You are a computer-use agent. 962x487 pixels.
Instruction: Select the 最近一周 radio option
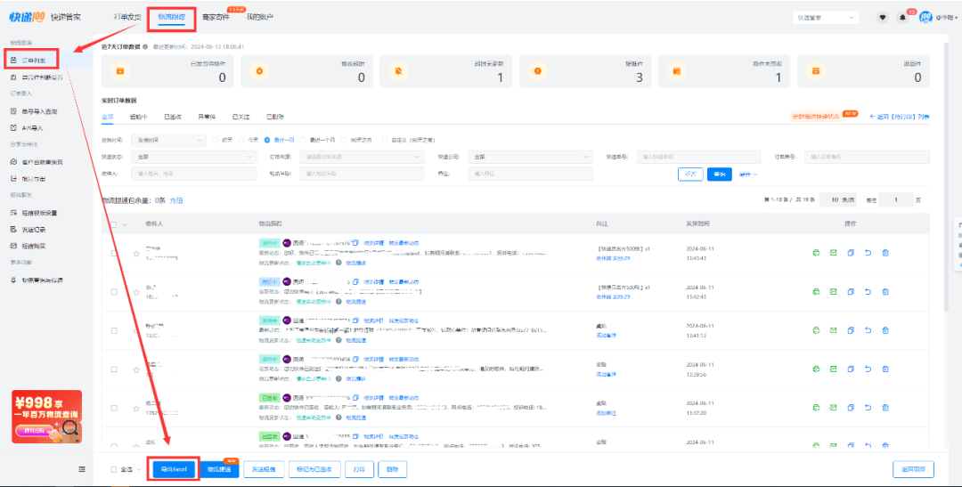[x=267, y=140]
